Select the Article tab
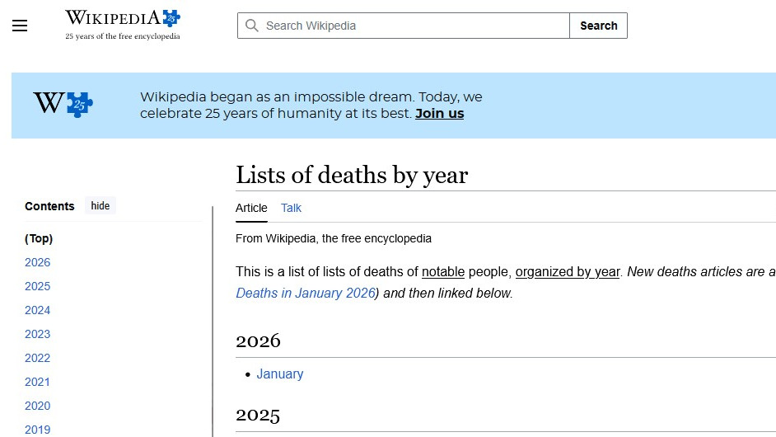 pyautogui.click(x=251, y=208)
